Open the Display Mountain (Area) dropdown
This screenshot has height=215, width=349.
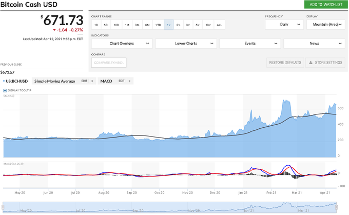(x=326, y=25)
